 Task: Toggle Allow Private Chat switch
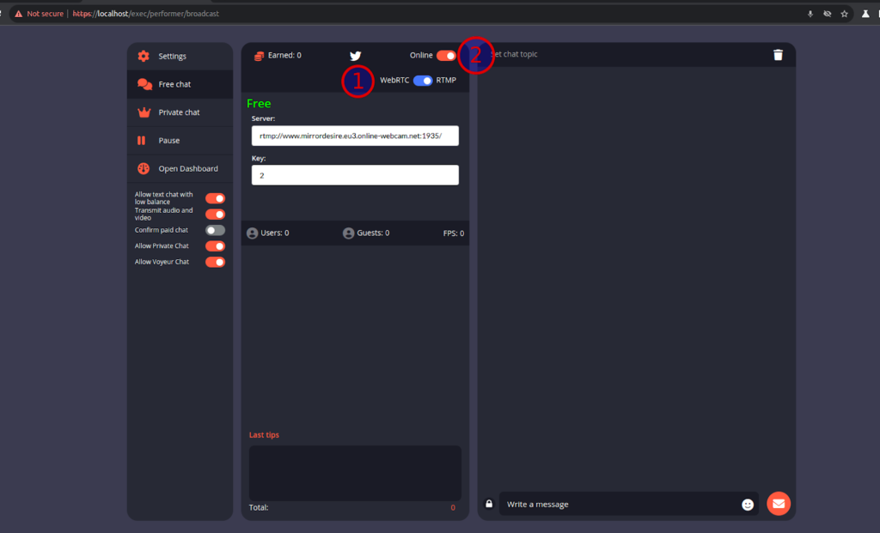pos(215,245)
